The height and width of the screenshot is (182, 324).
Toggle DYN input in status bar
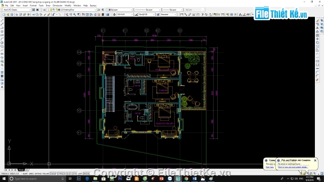tap(75, 174)
